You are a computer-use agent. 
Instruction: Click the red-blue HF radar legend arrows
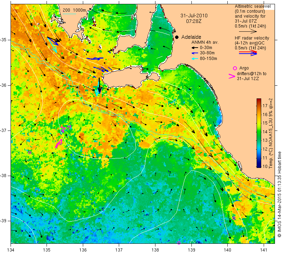coord(248,53)
